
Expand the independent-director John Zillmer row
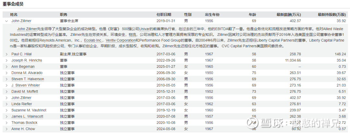[6, 98]
